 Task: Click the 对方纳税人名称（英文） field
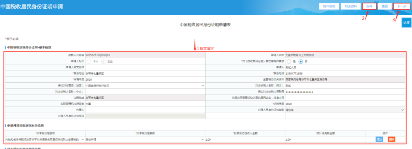345,85
